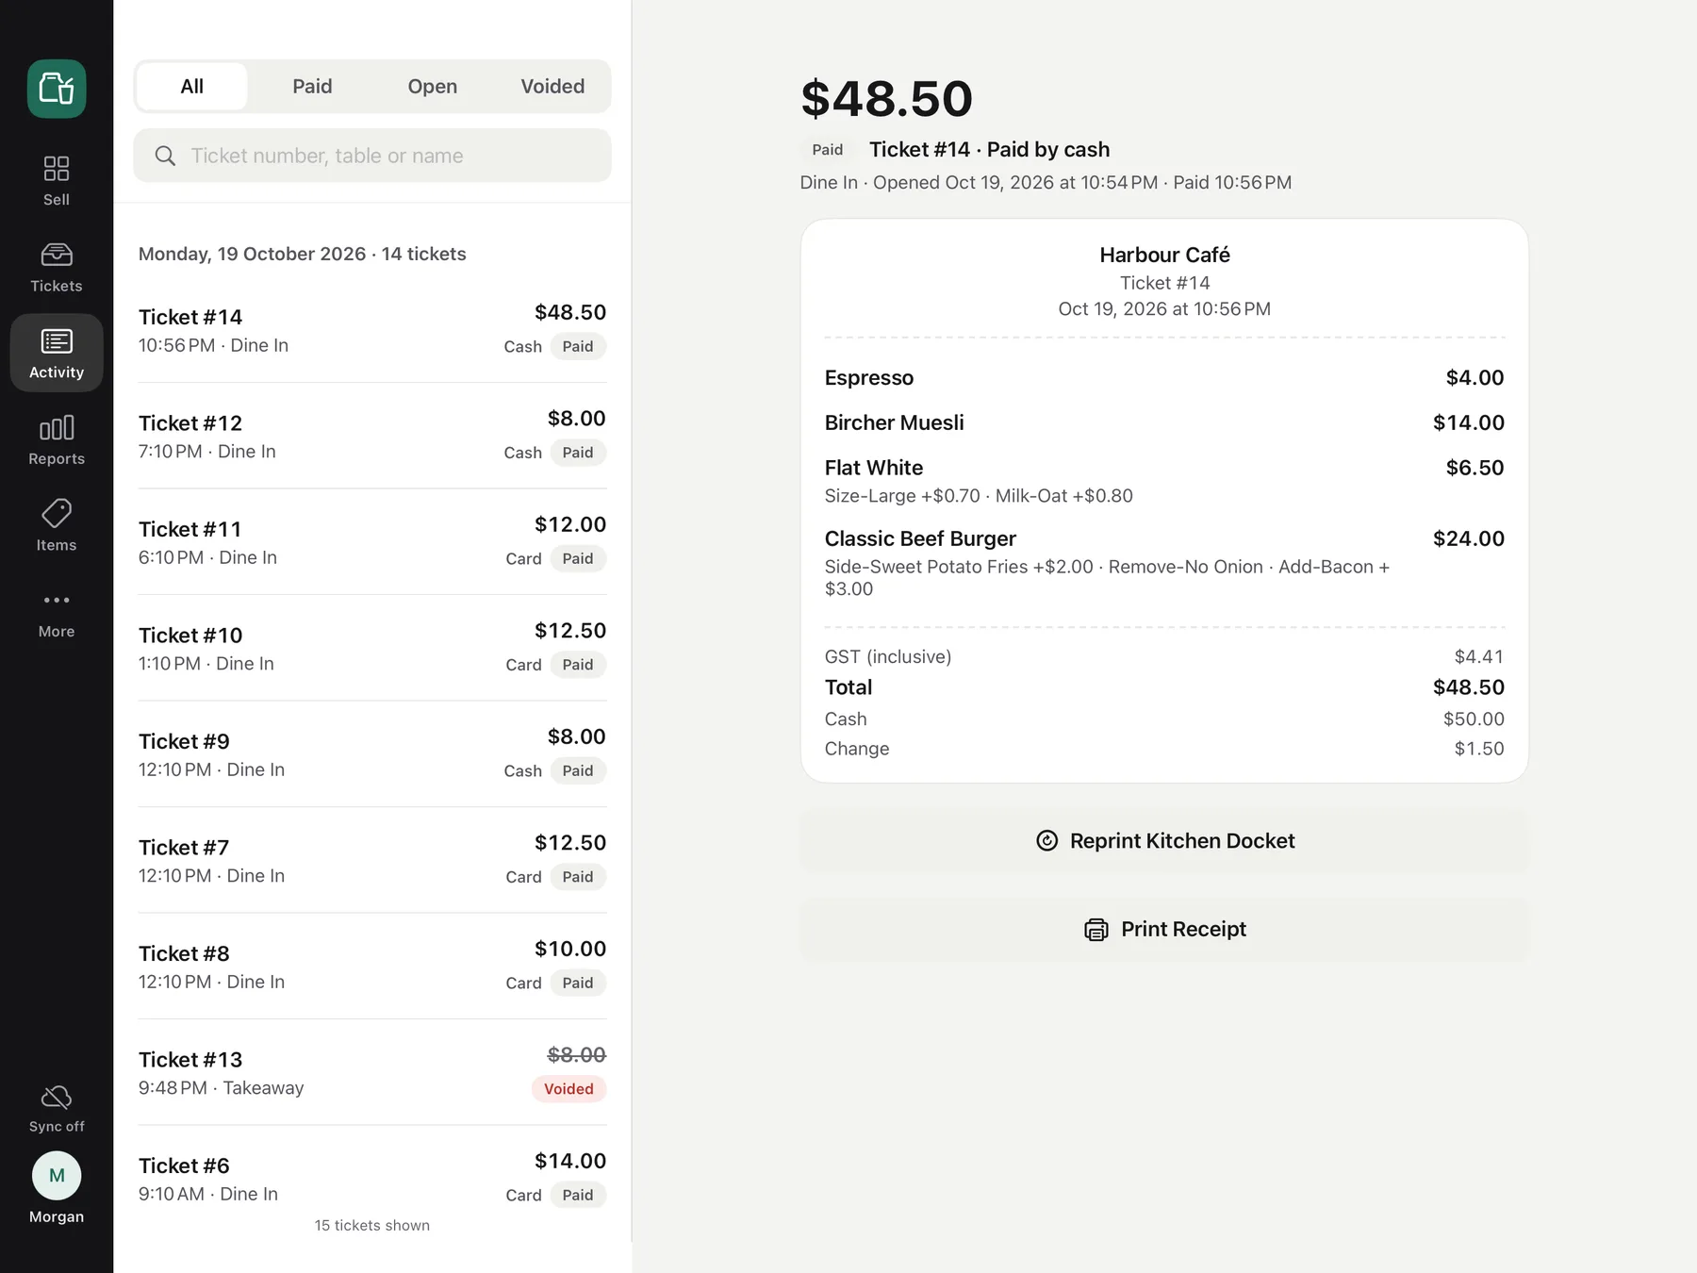Screen dimensions: 1697x1273
Task: Open Ticket #11 at 6:10 PM
Action: (x=372, y=542)
